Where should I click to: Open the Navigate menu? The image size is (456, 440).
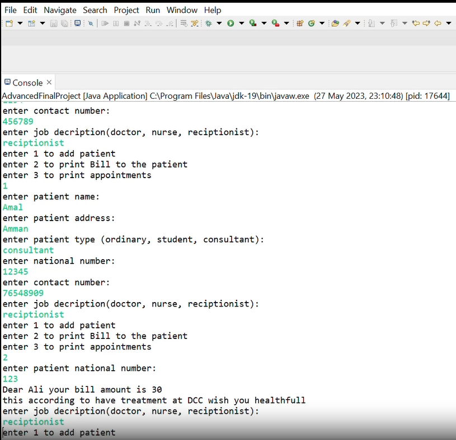[60, 9]
